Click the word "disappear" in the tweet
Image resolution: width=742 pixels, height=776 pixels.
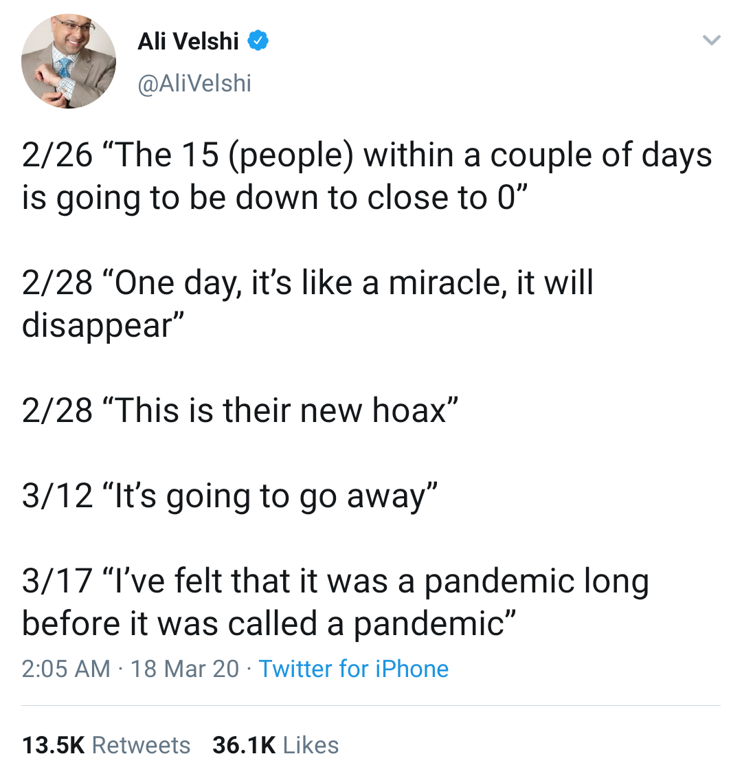coord(96,327)
